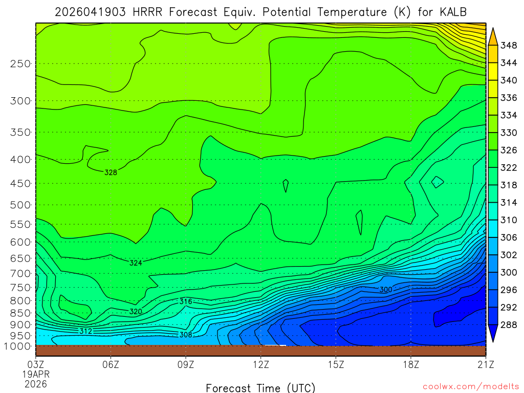
Task: Click the 322 value on the color legend
Action: click(x=509, y=167)
